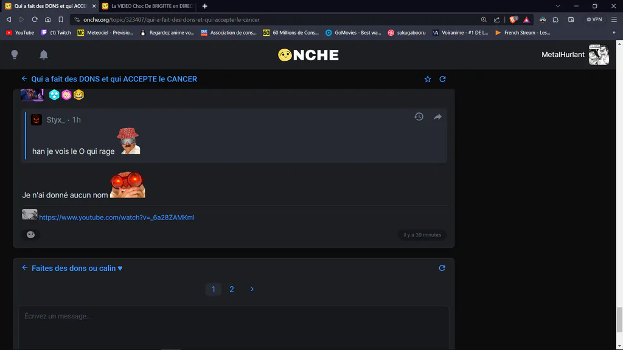Viewport: 623px width, 350px height.
Task: Click the quote share arrow icon
Action: 437,117
